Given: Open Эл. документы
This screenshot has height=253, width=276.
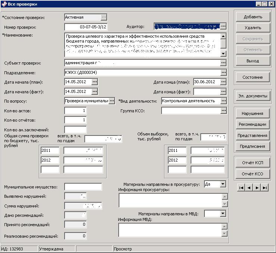Looking at the screenshot, I should pyautogui.click(x=253, y=96).
